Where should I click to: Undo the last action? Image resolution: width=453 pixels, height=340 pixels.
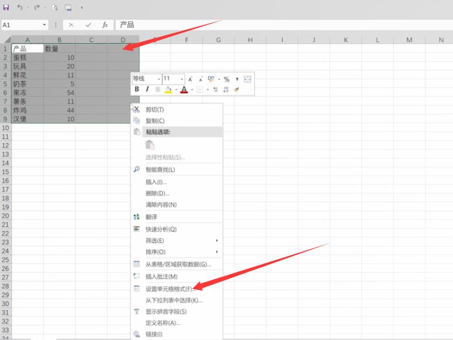[19, 8]
